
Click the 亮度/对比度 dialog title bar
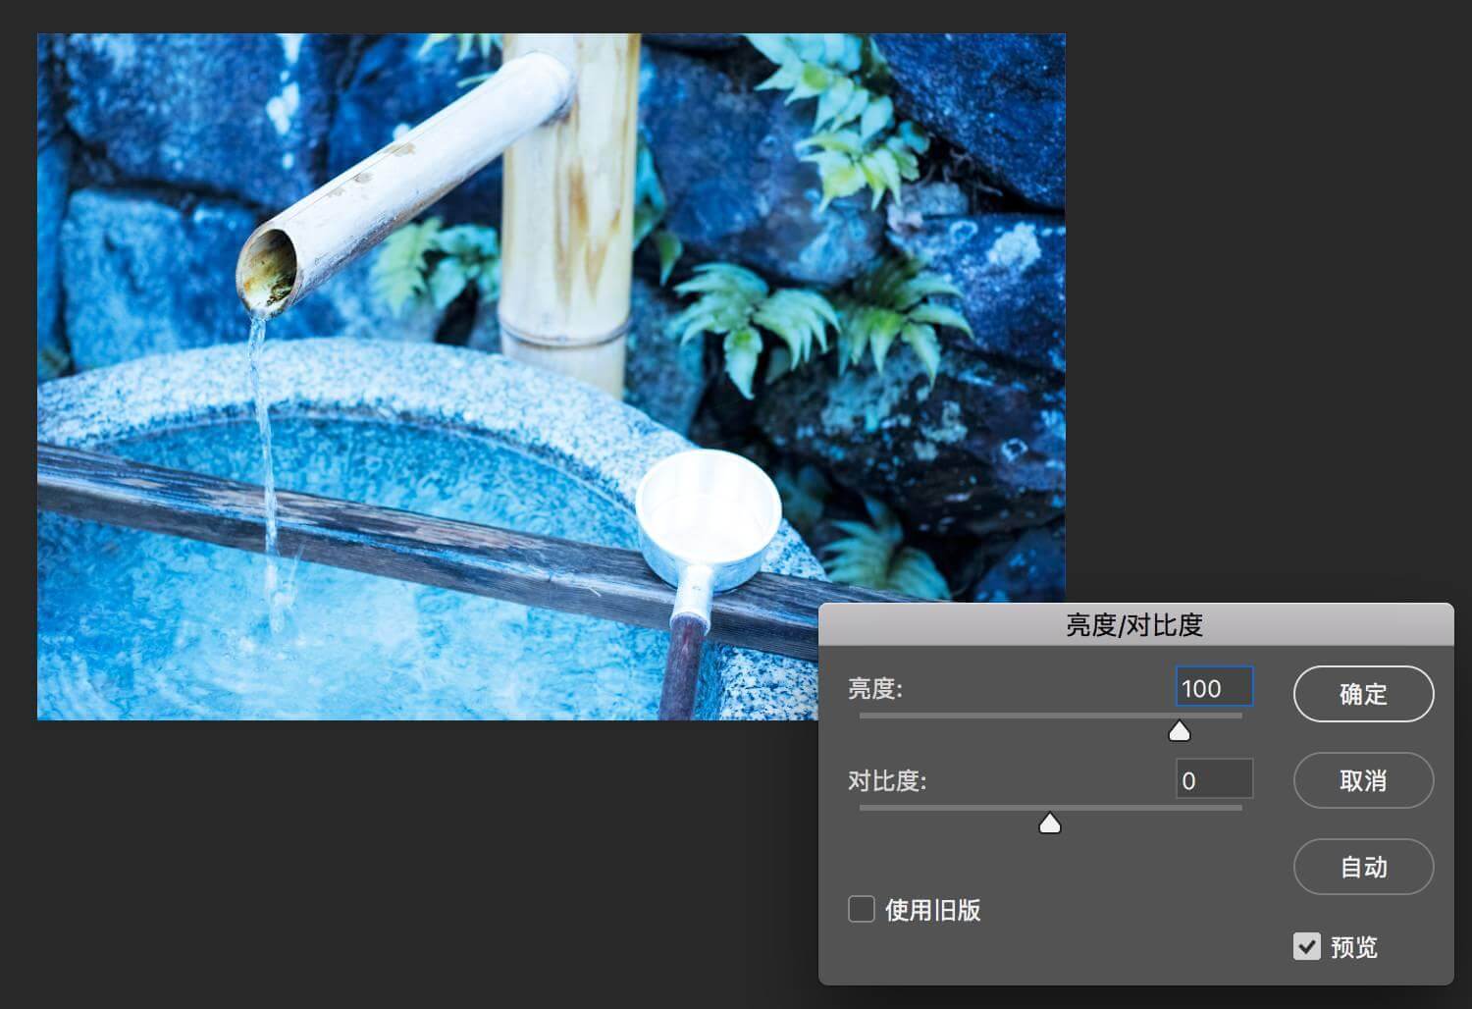(x=1135, y=624)
